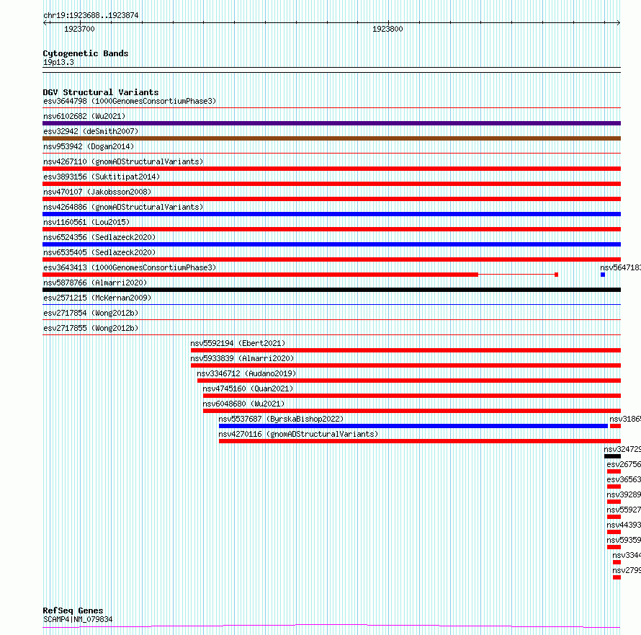Open the RefSeq Genes track title
Viewport: 641px width, 635px height.
pyautogui.click(x=73, y=610)
